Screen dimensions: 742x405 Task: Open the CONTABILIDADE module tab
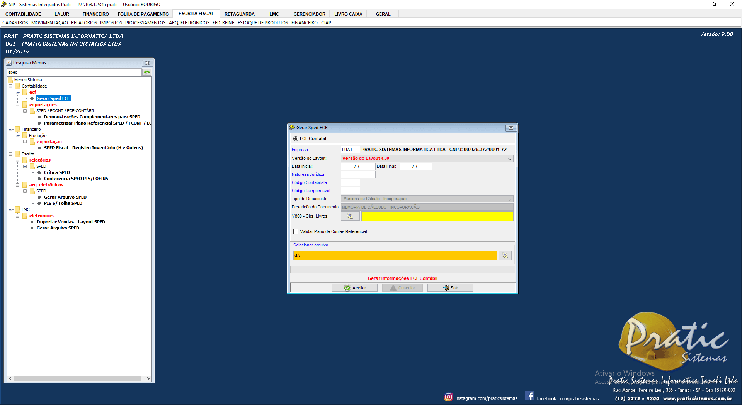pos(23,14)
